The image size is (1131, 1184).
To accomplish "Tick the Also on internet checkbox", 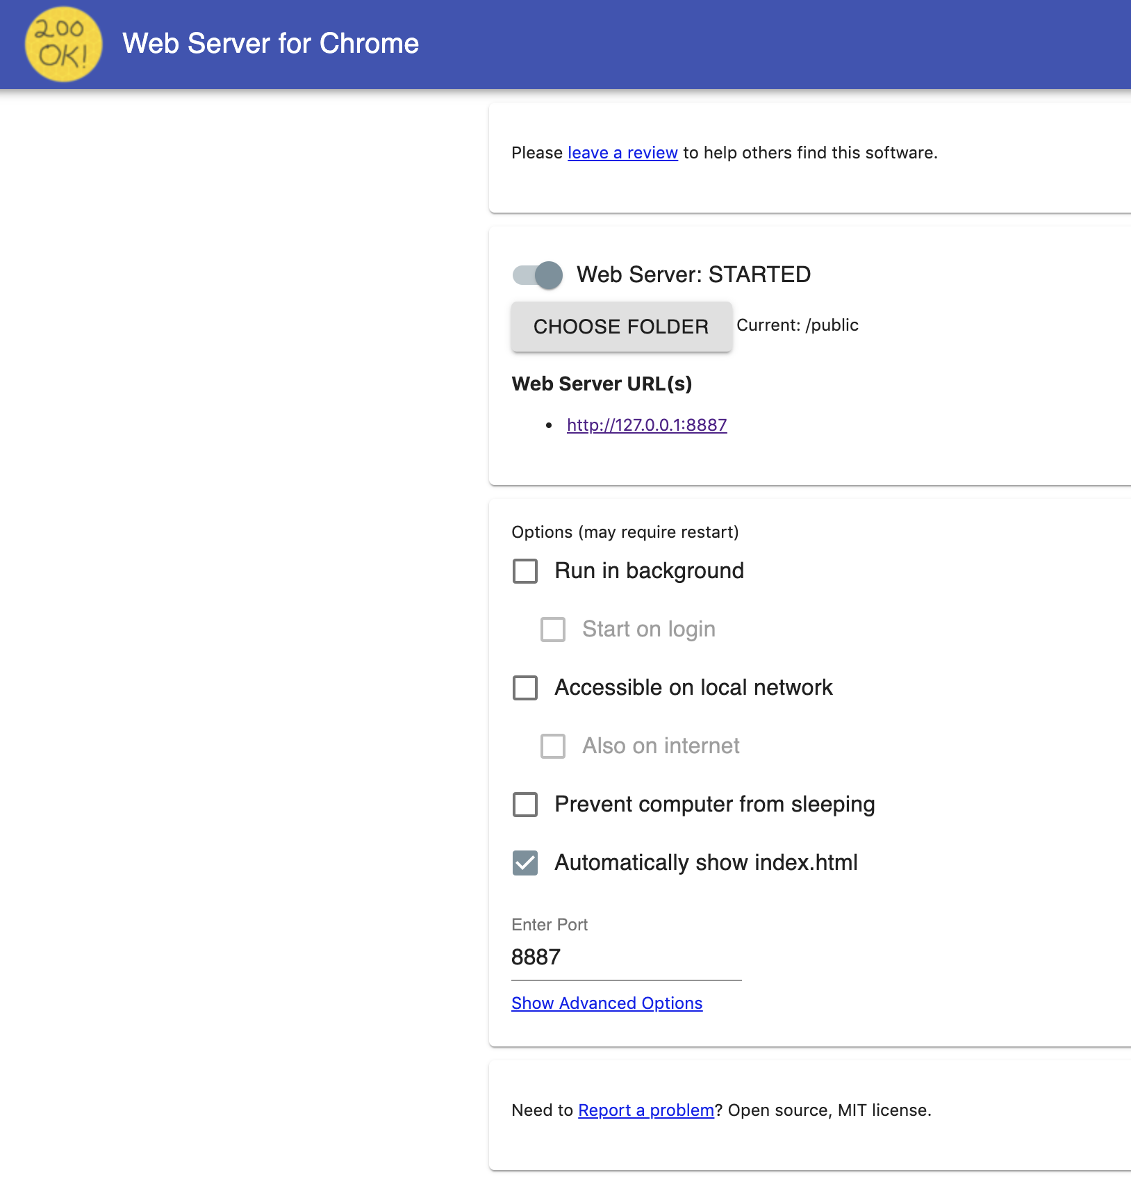I will coord(553,746).
